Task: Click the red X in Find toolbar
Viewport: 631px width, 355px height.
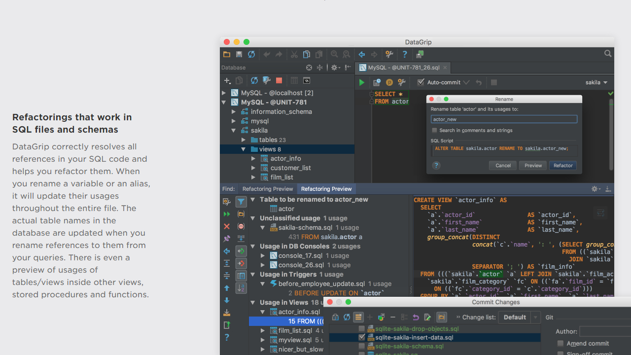Action: (x=227, y=226)
